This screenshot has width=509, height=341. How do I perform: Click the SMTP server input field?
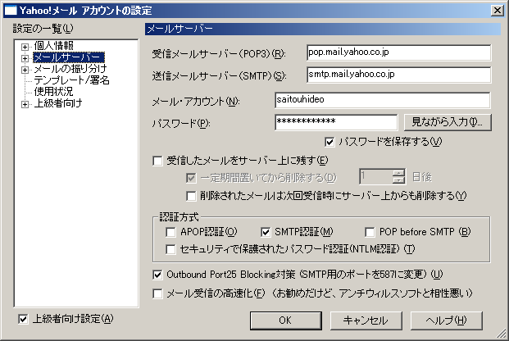[x=398, y=75]
